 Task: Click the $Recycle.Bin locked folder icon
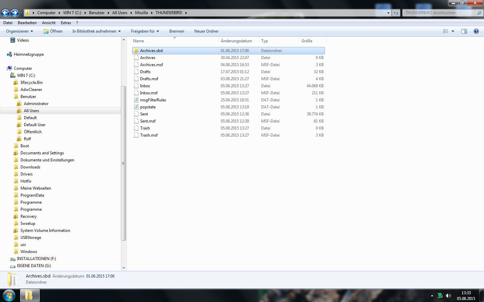coord(16,83)
